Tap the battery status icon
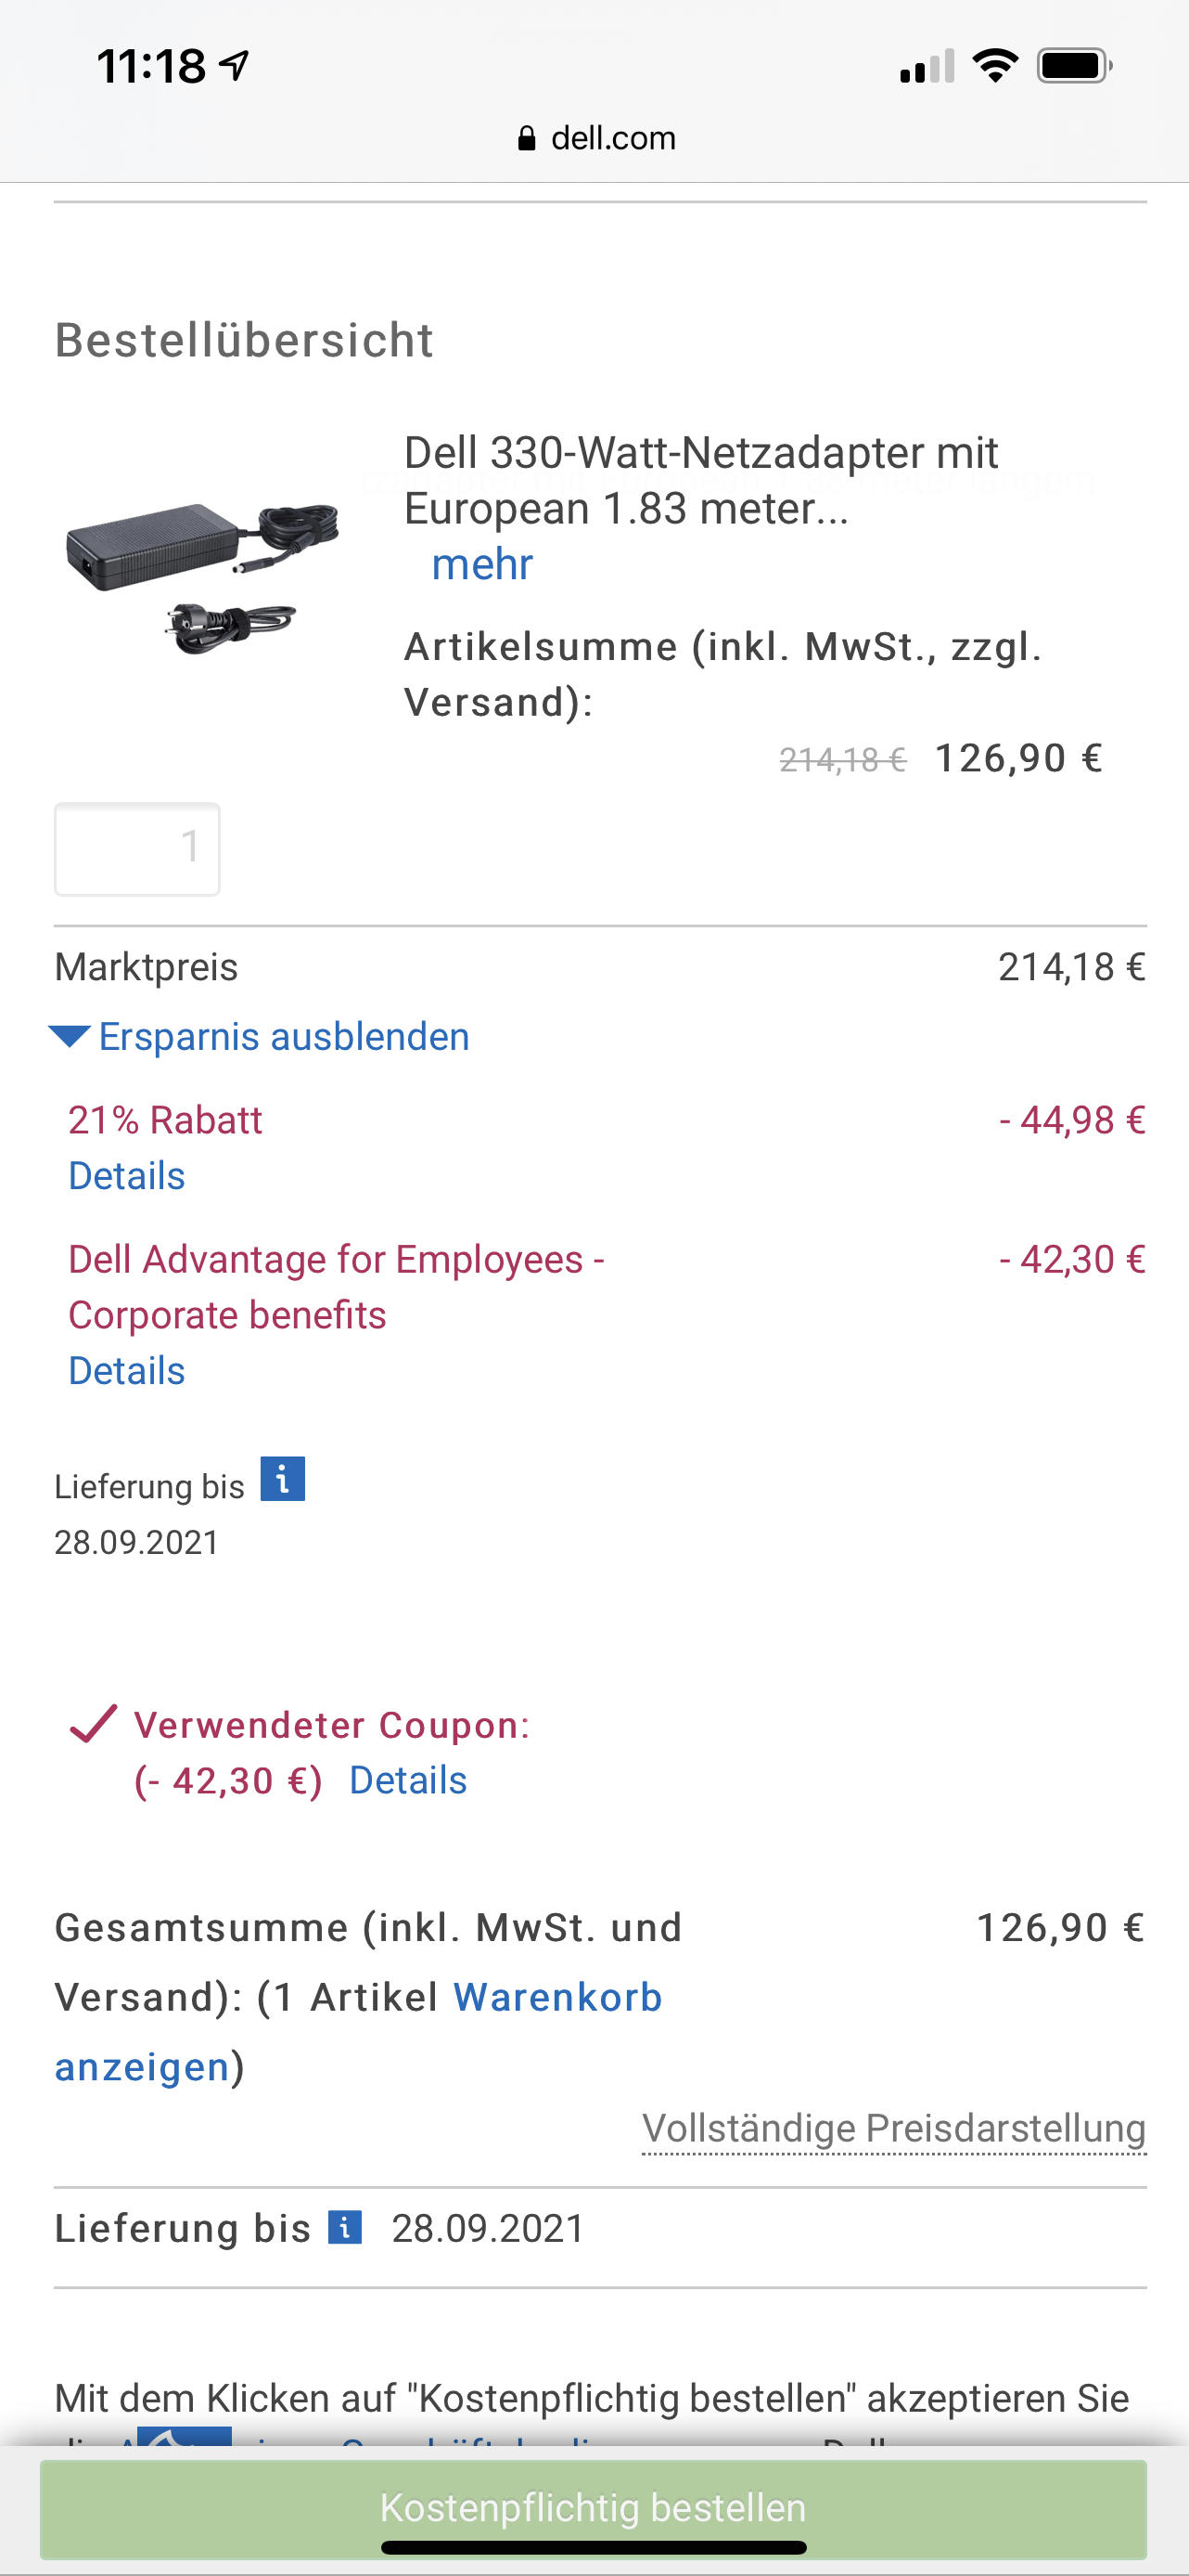The image size is (1189, 2576). coord(1074,66)
